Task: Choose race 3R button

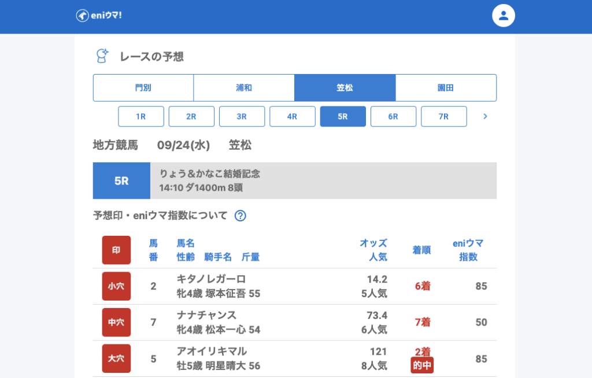Action: (242, 116)
